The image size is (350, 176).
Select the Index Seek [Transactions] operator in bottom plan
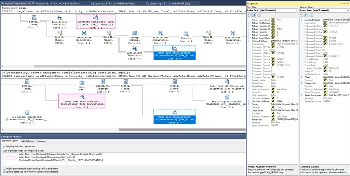click(x=82, y=101)
